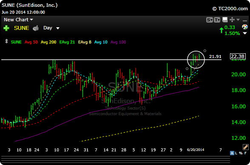Expand the gray triangle beside move icon
The height and width of the screenshot is (165, 250).
[238, 20]
